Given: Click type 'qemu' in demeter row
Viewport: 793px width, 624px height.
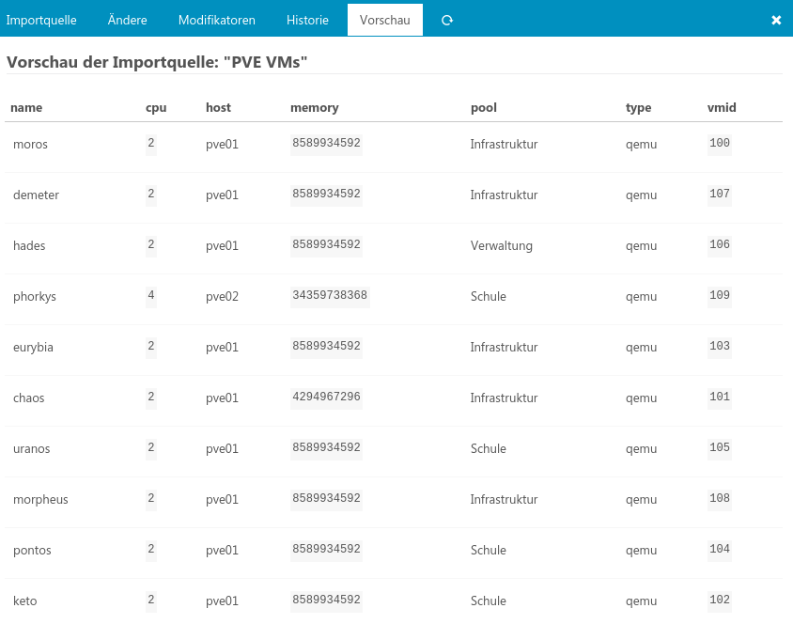Looking at the screenshot, I should [642, 195].
